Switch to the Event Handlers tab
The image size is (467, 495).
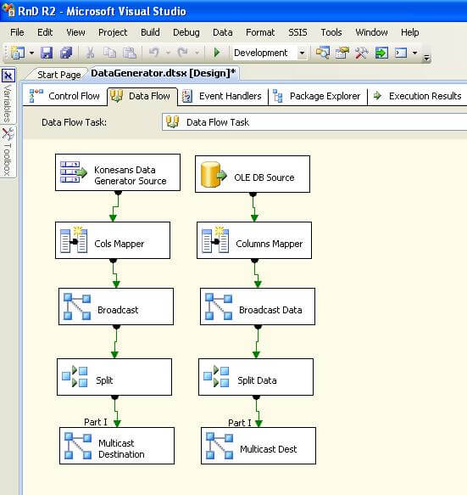pos(222,96)
